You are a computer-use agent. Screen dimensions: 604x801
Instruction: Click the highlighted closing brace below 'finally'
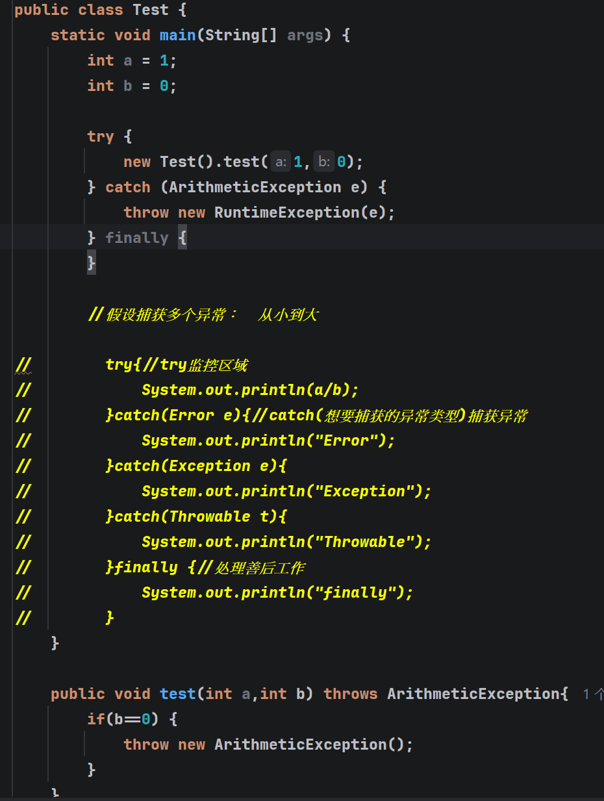pyautogui.click(x=92, y=263)
